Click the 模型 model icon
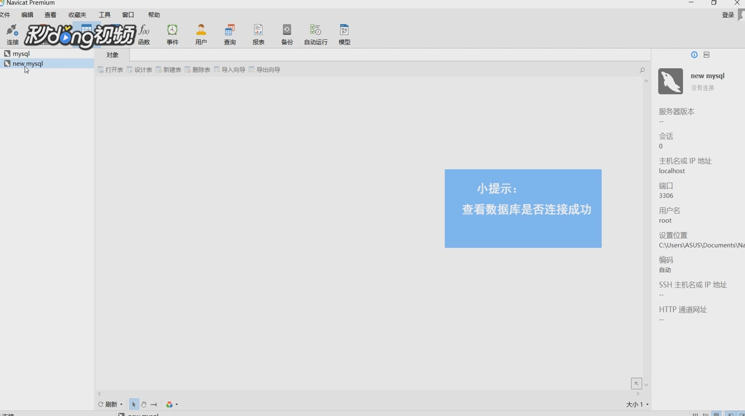 345,34
